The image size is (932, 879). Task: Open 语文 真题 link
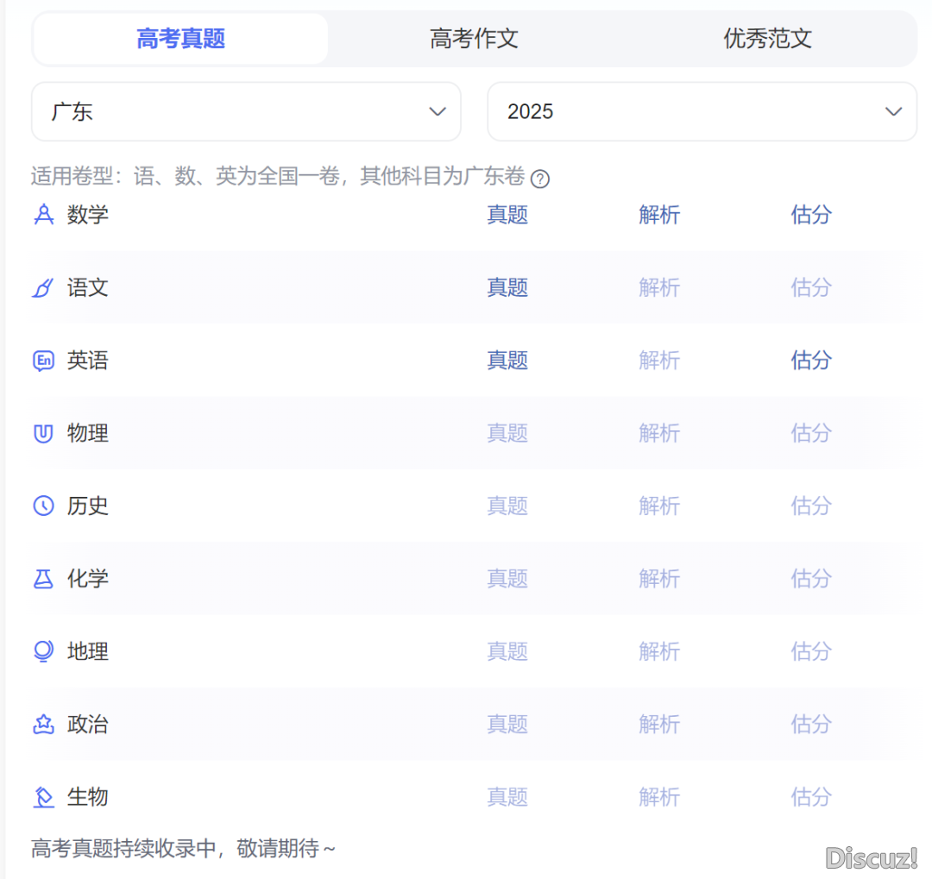point(507,288)
